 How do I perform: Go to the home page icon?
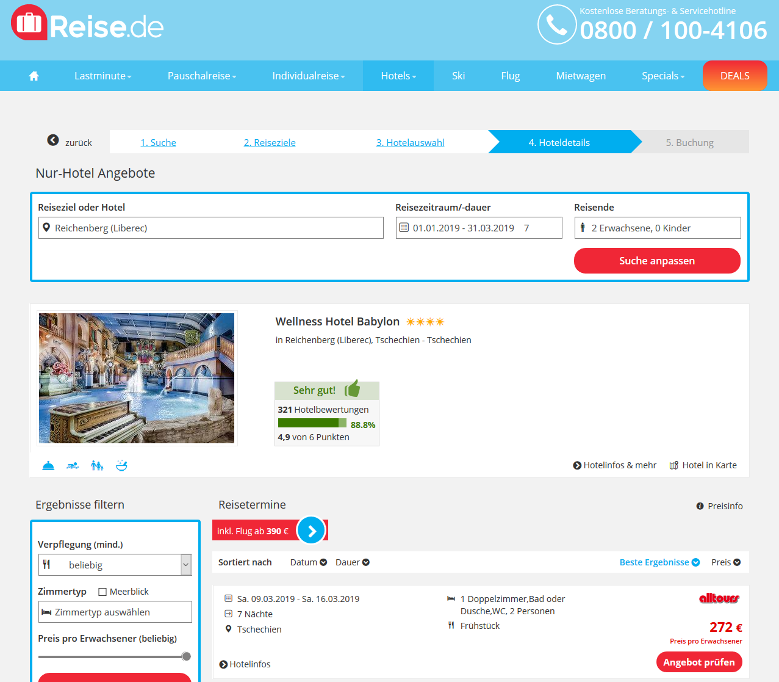pyautogui.click(x=34, y=76)
